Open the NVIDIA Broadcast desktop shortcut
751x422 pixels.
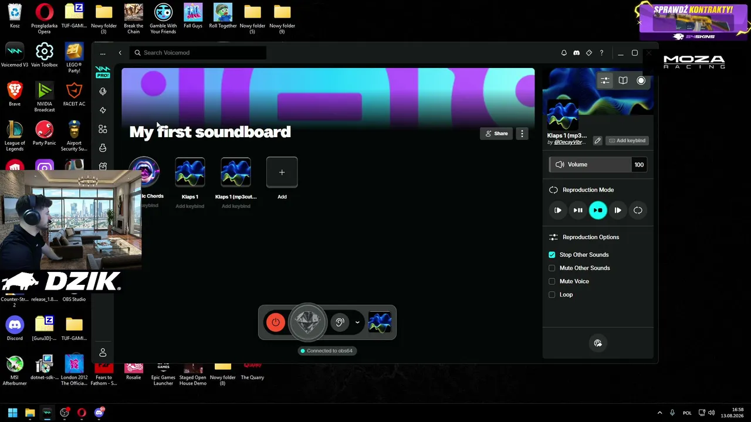pyautogui.click(x=45, y=97)
